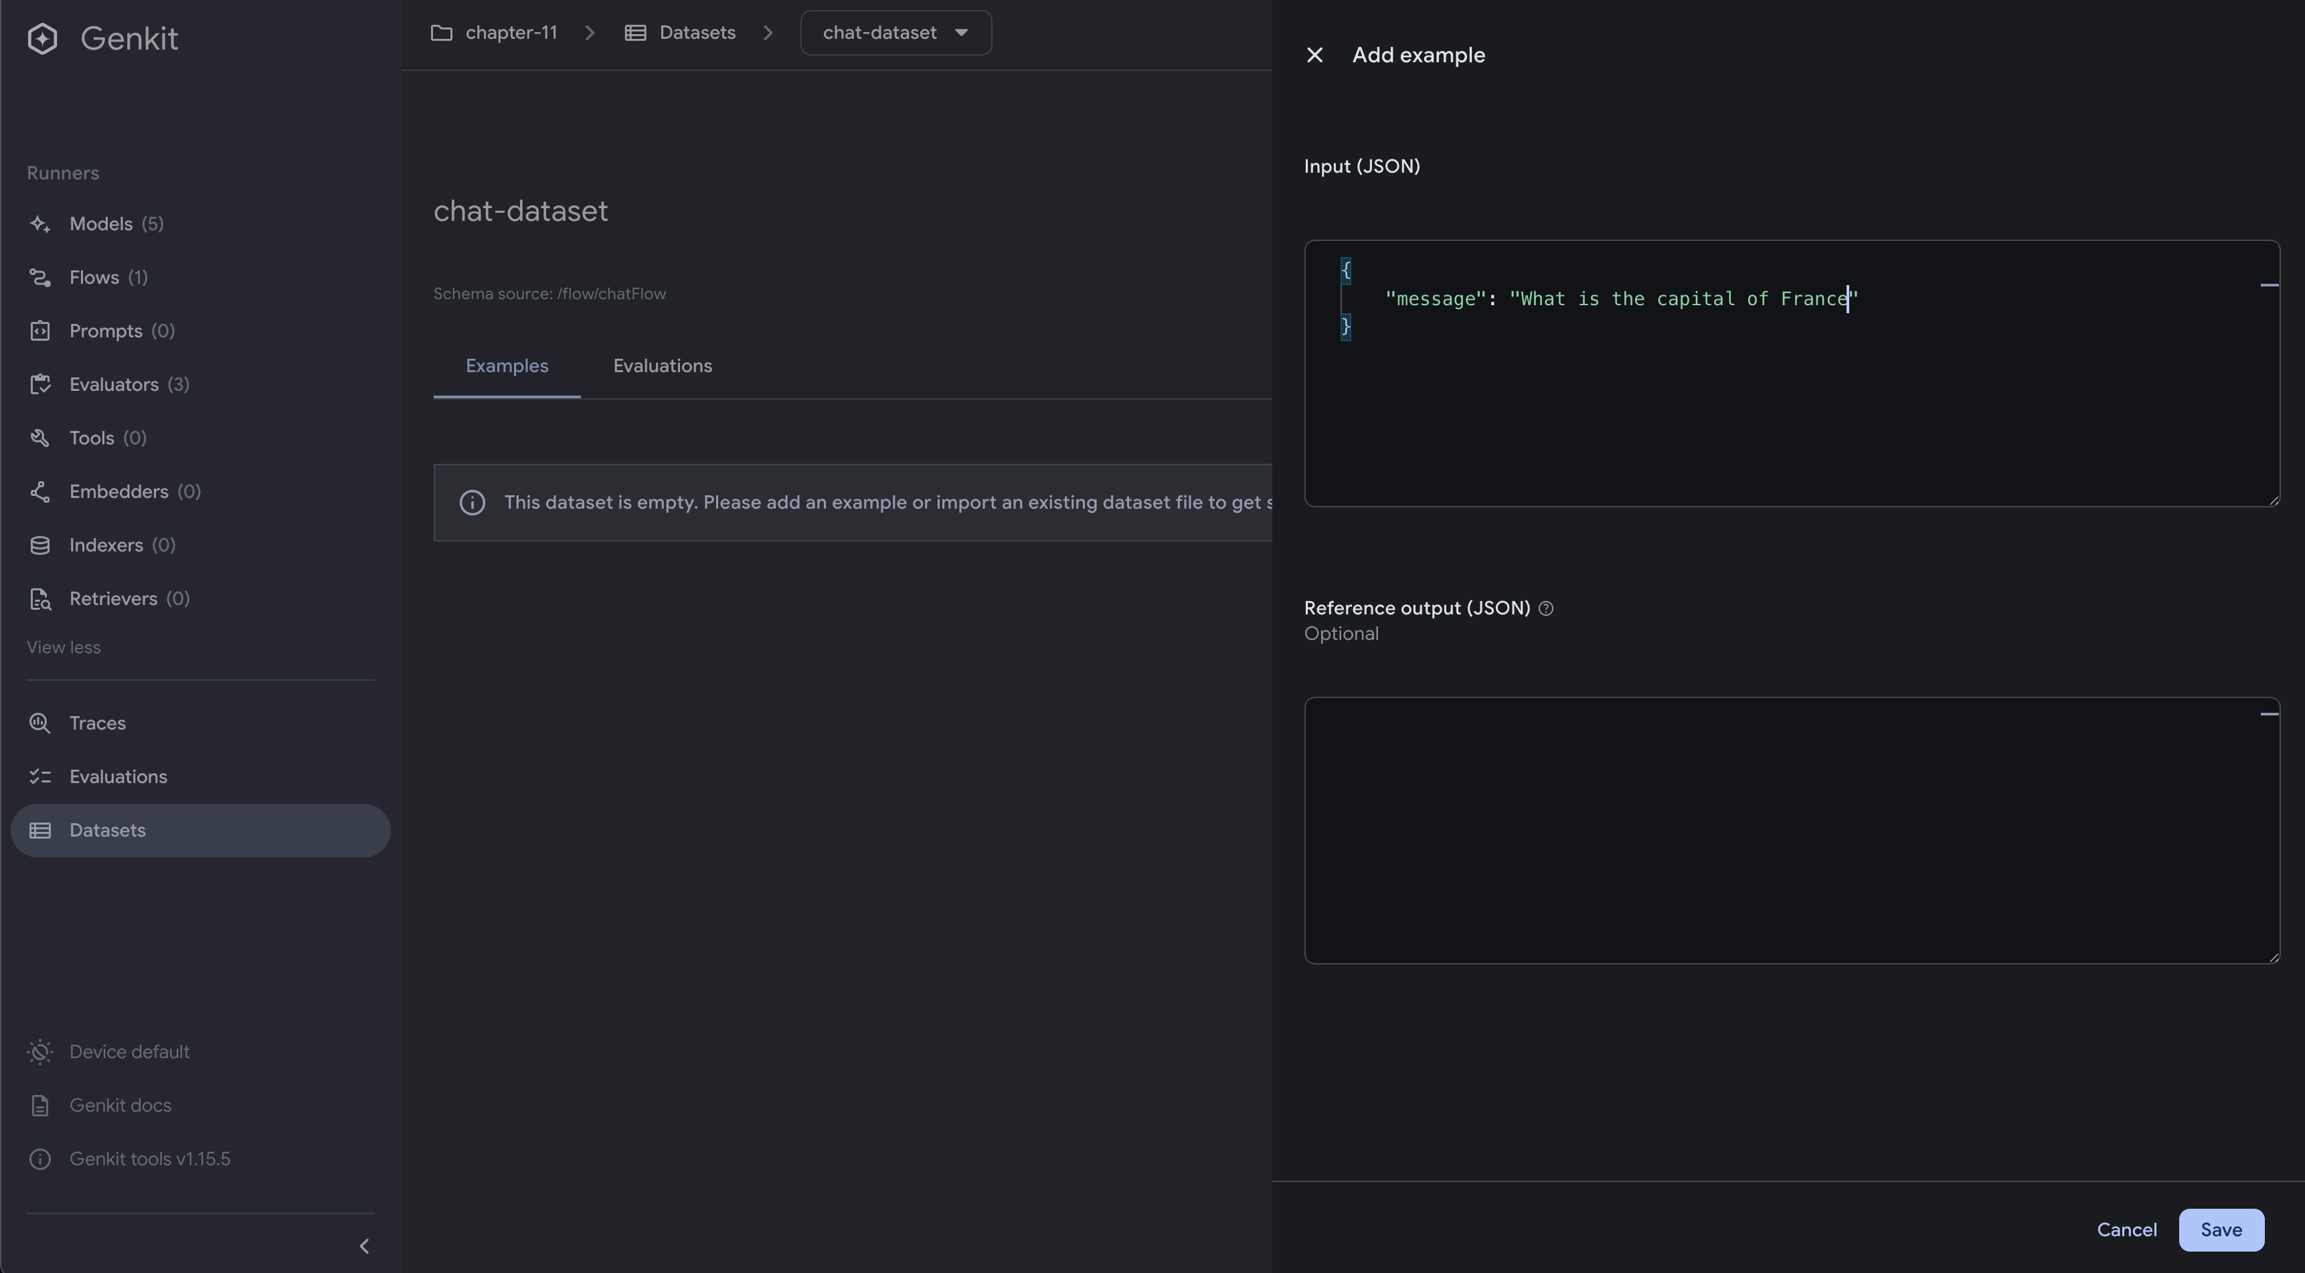The image size is (2305, 1273).
Task: Close the Add example panel
Action: click(x=1314, y=56)
